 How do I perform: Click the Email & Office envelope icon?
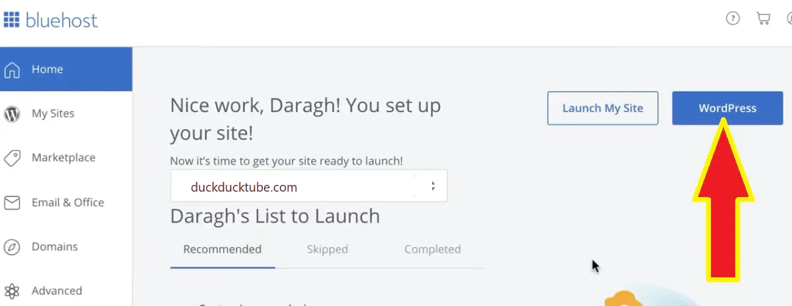click(12, 203)
